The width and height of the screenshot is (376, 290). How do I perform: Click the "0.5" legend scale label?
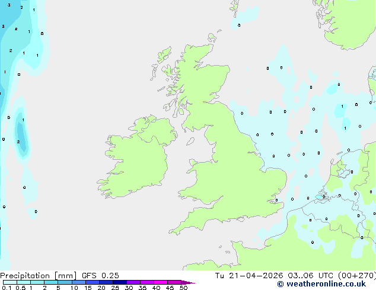point(21,288)
